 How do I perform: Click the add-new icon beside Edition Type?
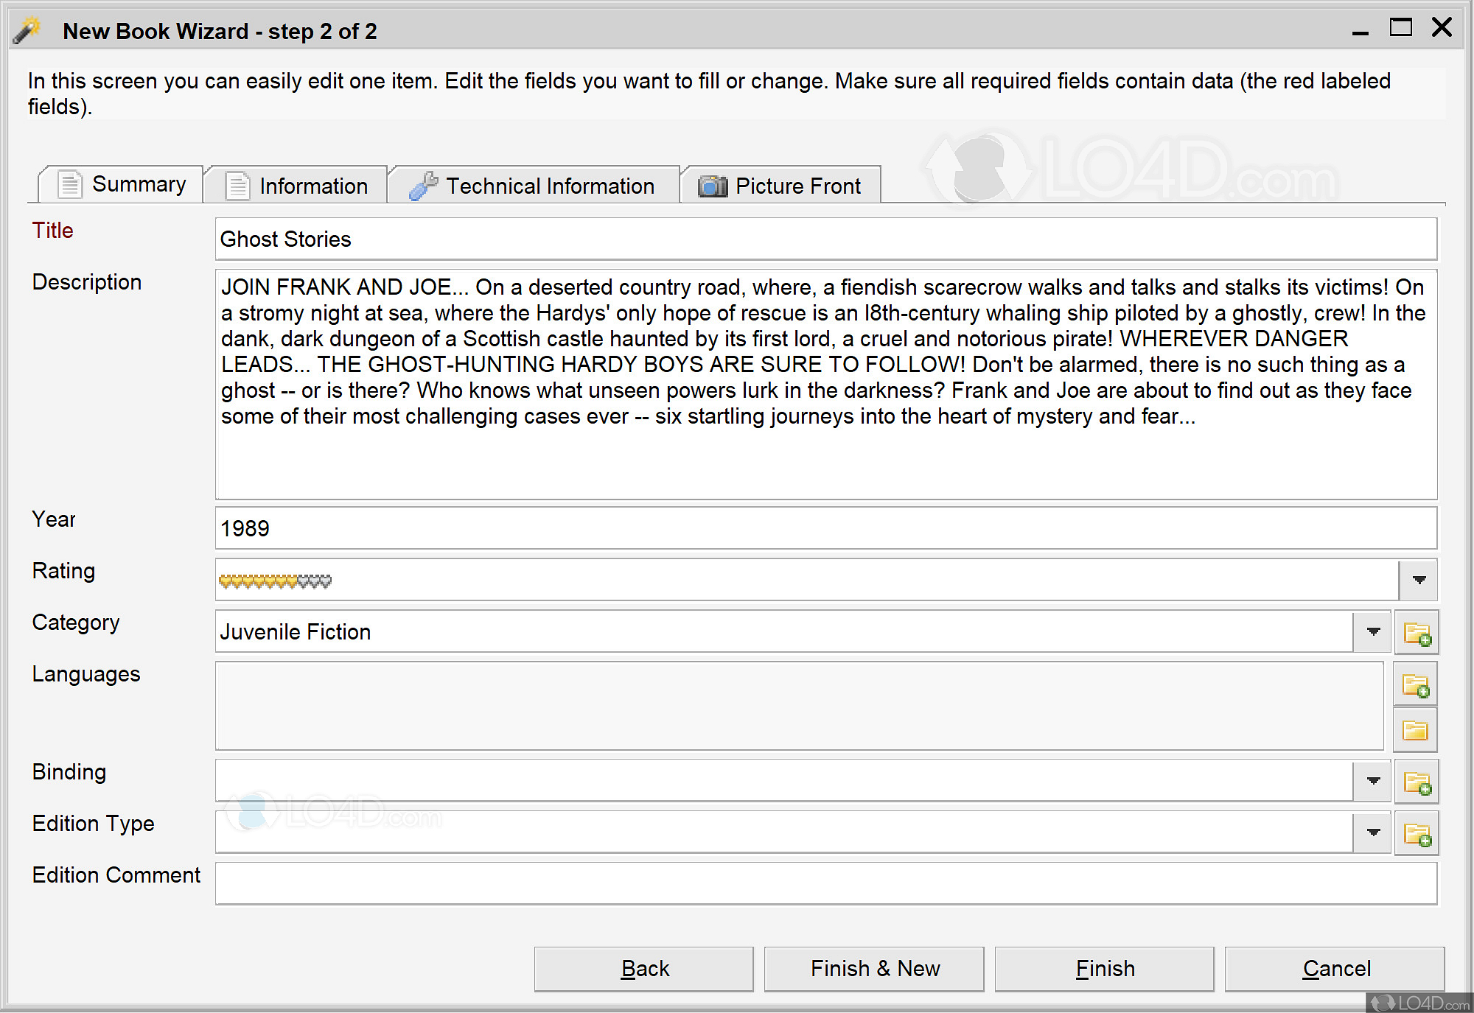click(1417, 833)
